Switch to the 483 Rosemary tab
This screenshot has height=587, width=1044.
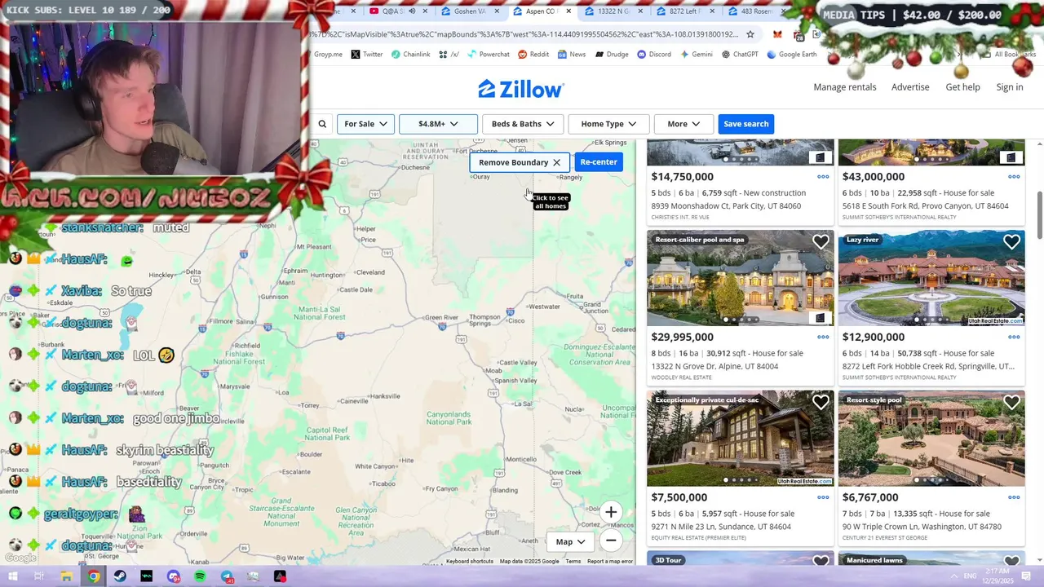point(757,11)
